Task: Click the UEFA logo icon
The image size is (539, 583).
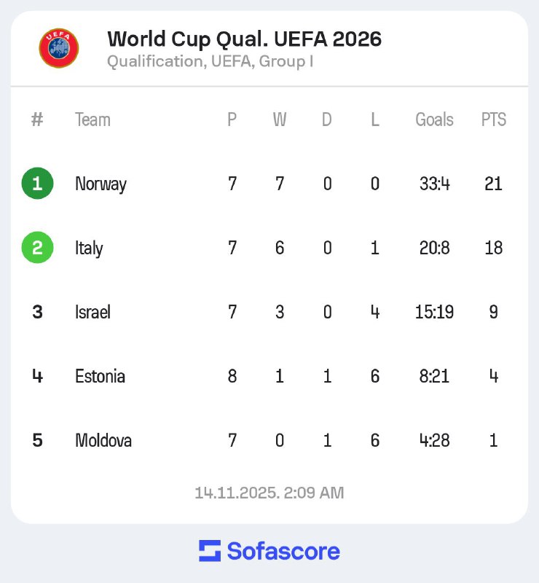Action: click(59, 48)
